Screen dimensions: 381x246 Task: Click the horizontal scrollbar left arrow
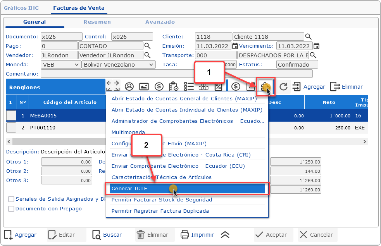click(9, 142)
